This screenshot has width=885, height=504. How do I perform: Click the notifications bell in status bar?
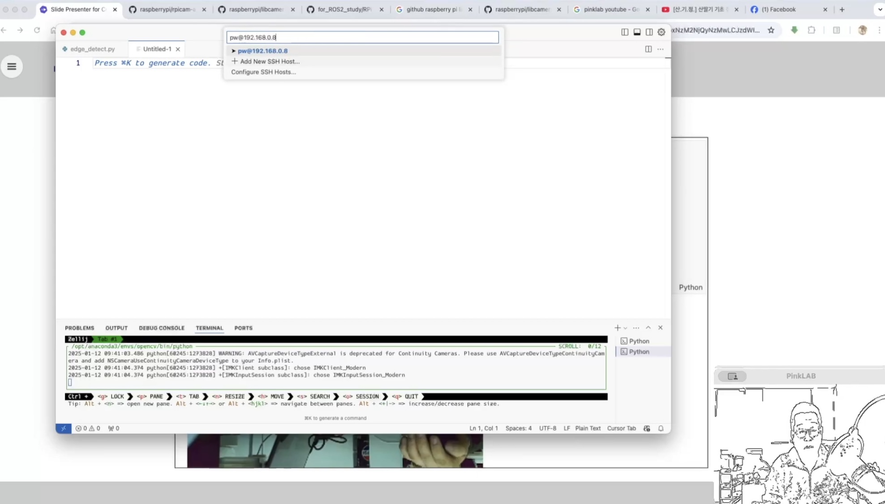[661, 428]
